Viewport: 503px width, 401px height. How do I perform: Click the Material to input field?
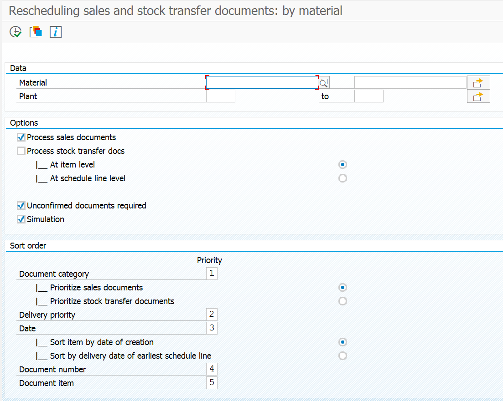[410, 83]
